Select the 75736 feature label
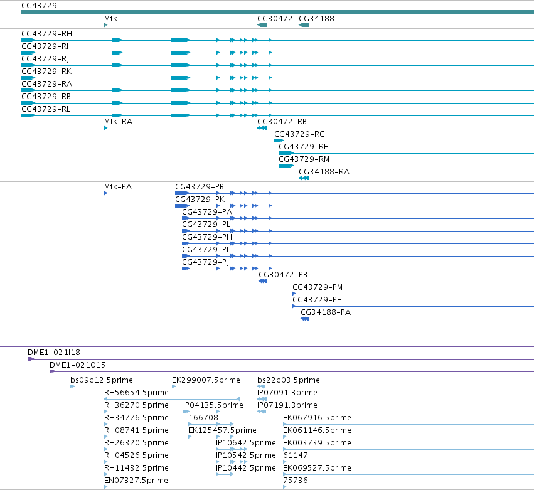Image resolution: width=534 pixels, height=490 pixels. pos(296,481)
